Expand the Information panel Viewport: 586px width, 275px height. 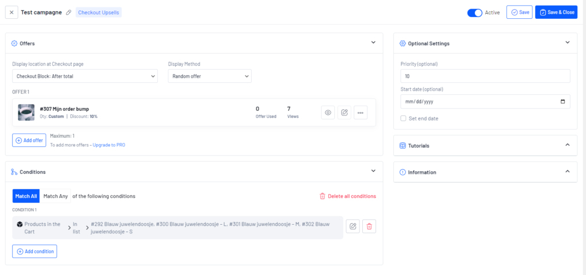(x=567, y=172)
